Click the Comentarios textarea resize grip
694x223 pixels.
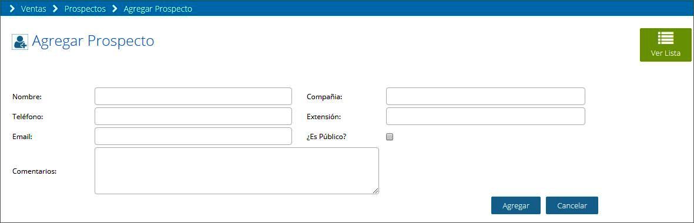coord(376,191)
